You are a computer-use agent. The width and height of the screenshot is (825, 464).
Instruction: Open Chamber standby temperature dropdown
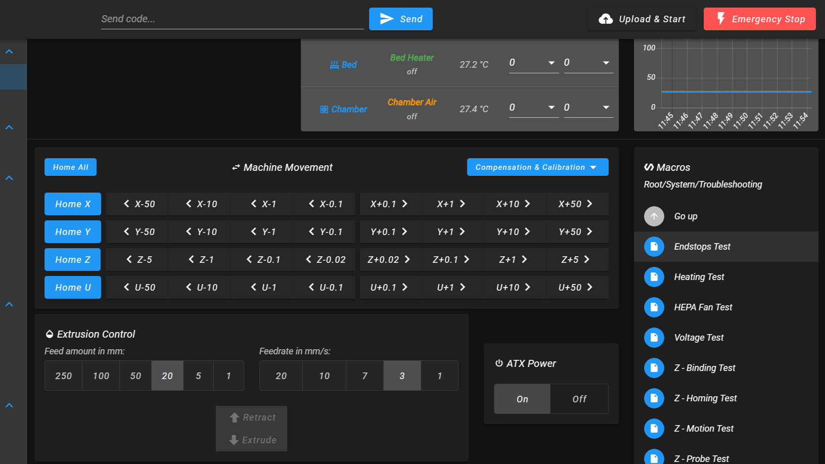(588, 108)
